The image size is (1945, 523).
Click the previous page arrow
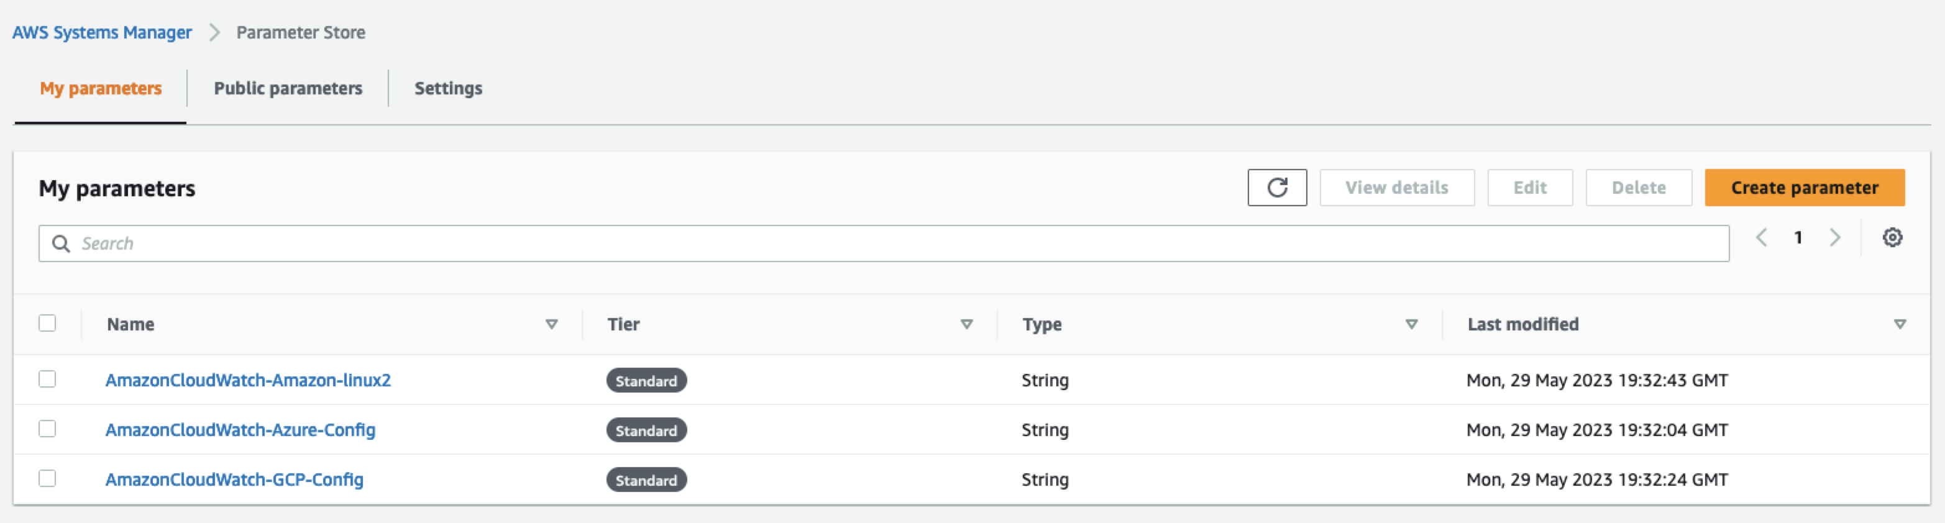coord(1762,238)
